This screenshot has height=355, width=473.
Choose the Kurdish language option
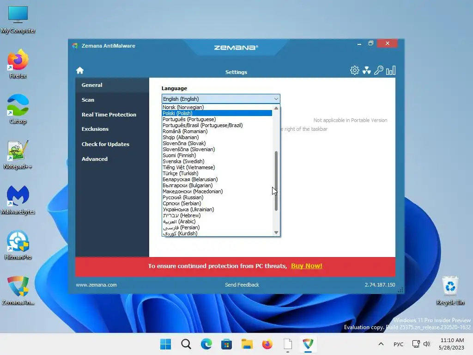(x=217, y=233)
